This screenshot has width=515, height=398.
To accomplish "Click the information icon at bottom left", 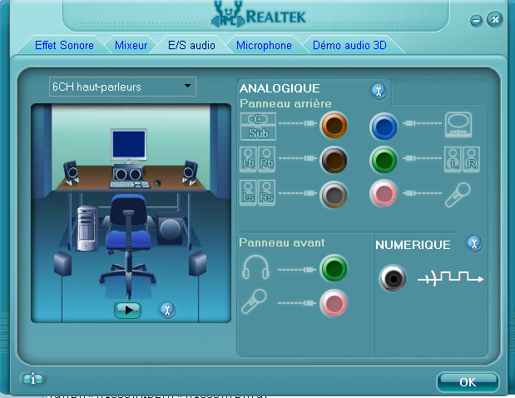I will 32,379.
